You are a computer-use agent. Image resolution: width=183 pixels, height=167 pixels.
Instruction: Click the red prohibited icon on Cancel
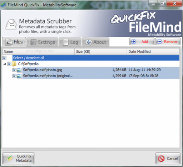(161, 158)
